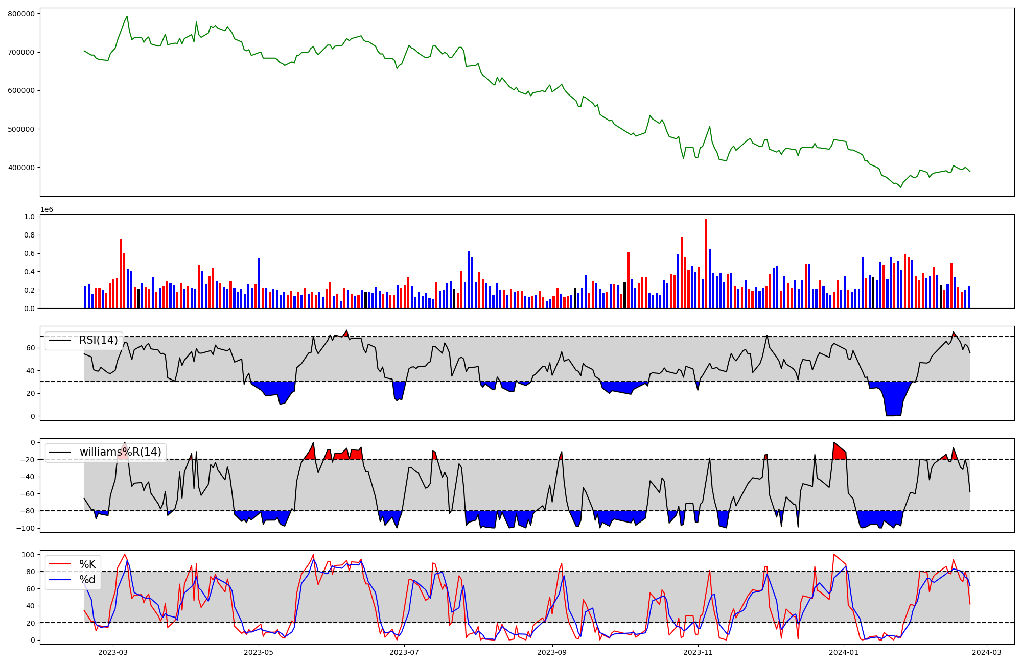The width and height of the screenshot is (1022, 664).
Task: Click the RSI(14) legend label
Action: (x=98, y=340)
